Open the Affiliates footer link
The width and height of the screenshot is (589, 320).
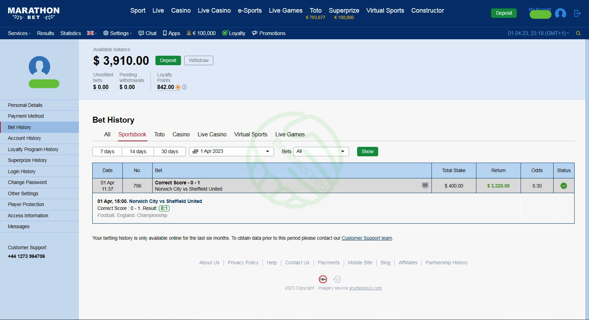pyautogui.click(x=408, y=263)
